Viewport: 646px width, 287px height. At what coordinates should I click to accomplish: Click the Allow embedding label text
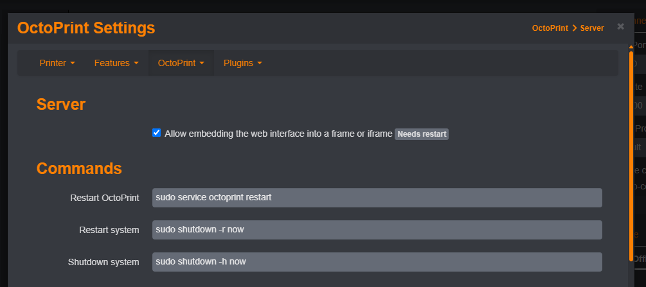click(278, 134)
